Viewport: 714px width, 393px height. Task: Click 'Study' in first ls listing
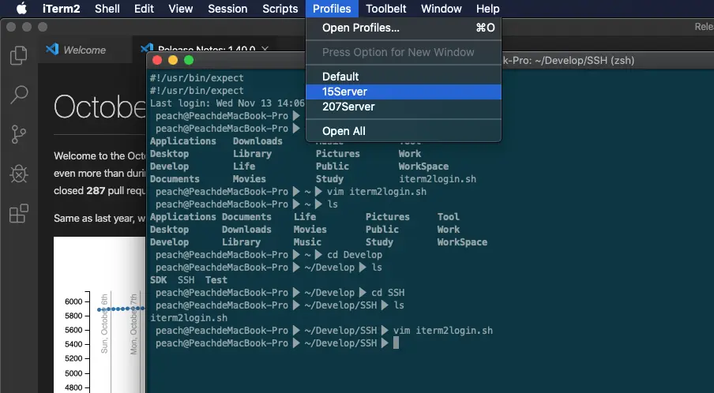tap(329, 179)
